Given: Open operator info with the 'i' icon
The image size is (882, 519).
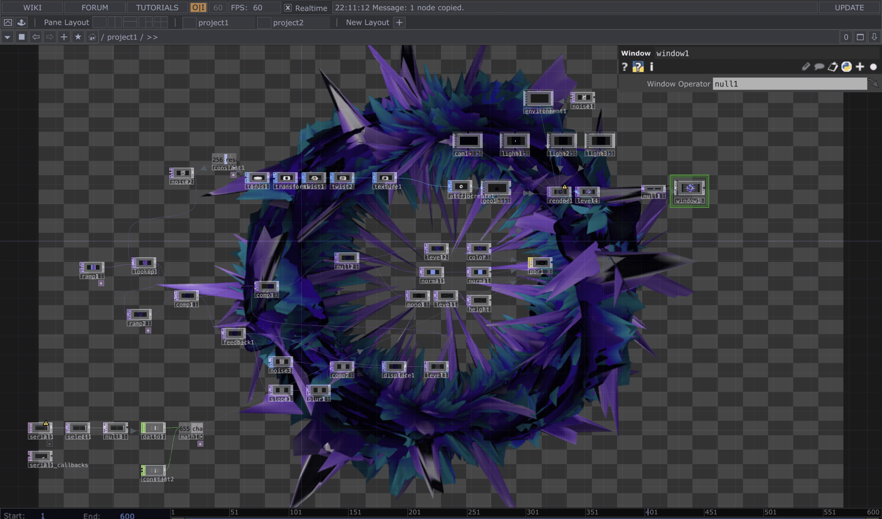Looking at the screenshot, I should click(x=651, y=67).
